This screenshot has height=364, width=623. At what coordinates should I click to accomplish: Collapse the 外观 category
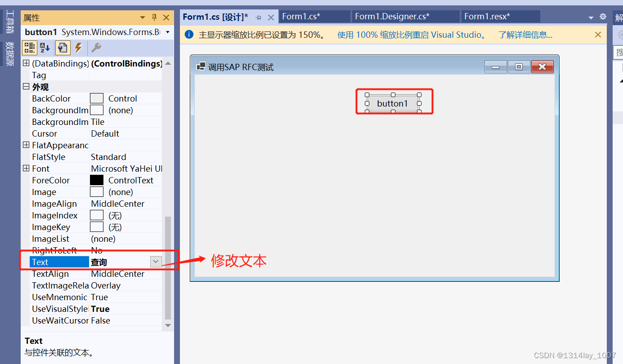(x=26, y=87)
